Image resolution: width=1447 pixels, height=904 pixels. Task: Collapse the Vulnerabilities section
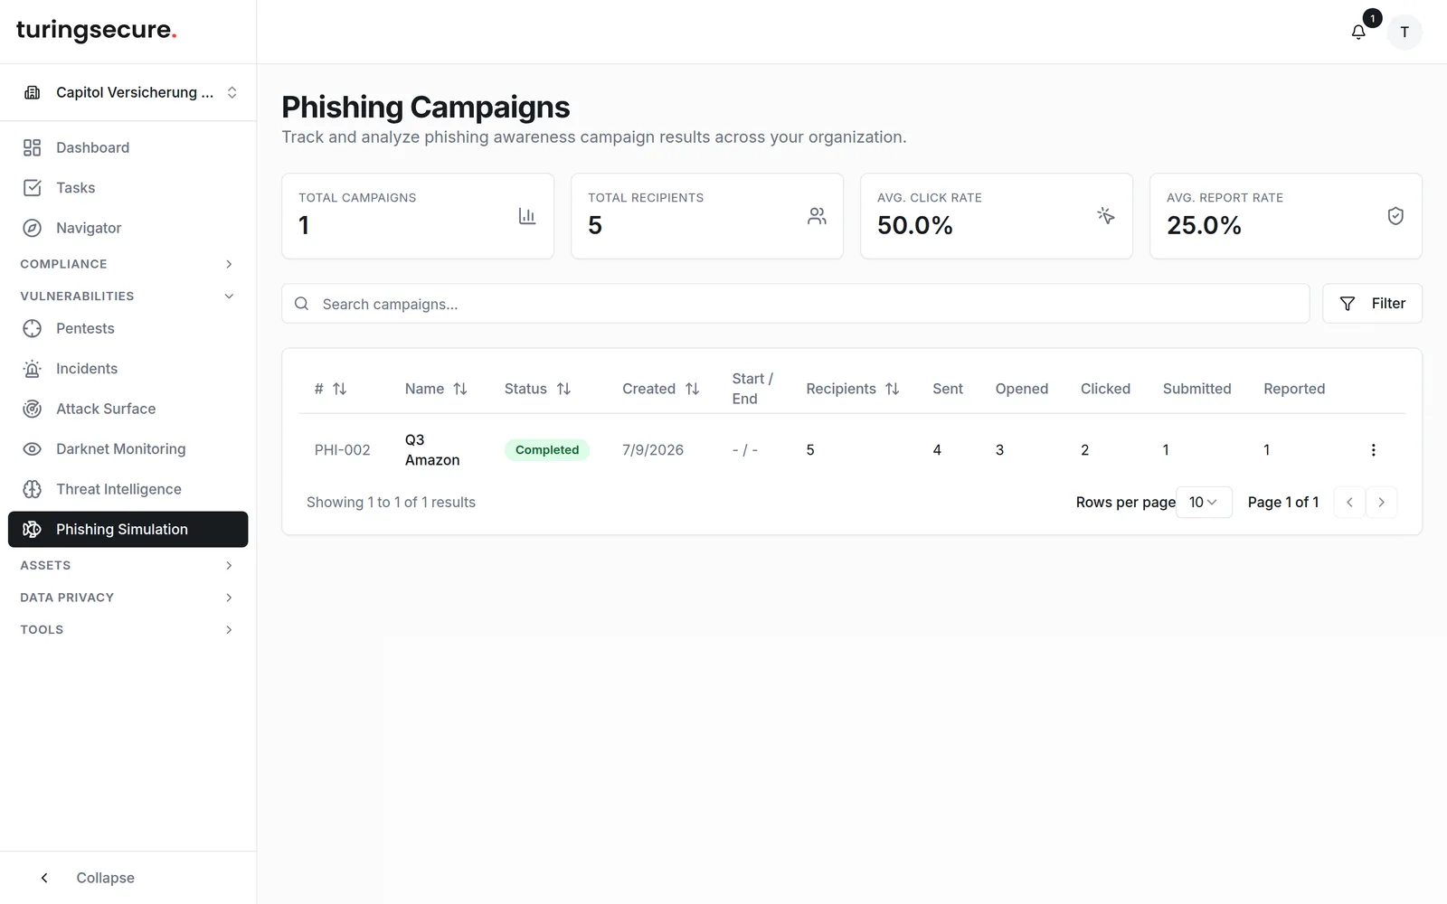128,297
